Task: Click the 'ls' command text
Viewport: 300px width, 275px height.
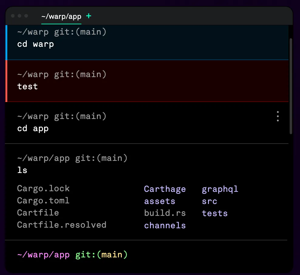Action: 22,170
